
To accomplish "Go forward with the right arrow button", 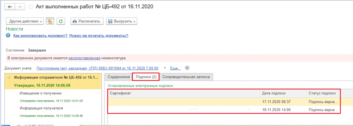I will [19, 7].
